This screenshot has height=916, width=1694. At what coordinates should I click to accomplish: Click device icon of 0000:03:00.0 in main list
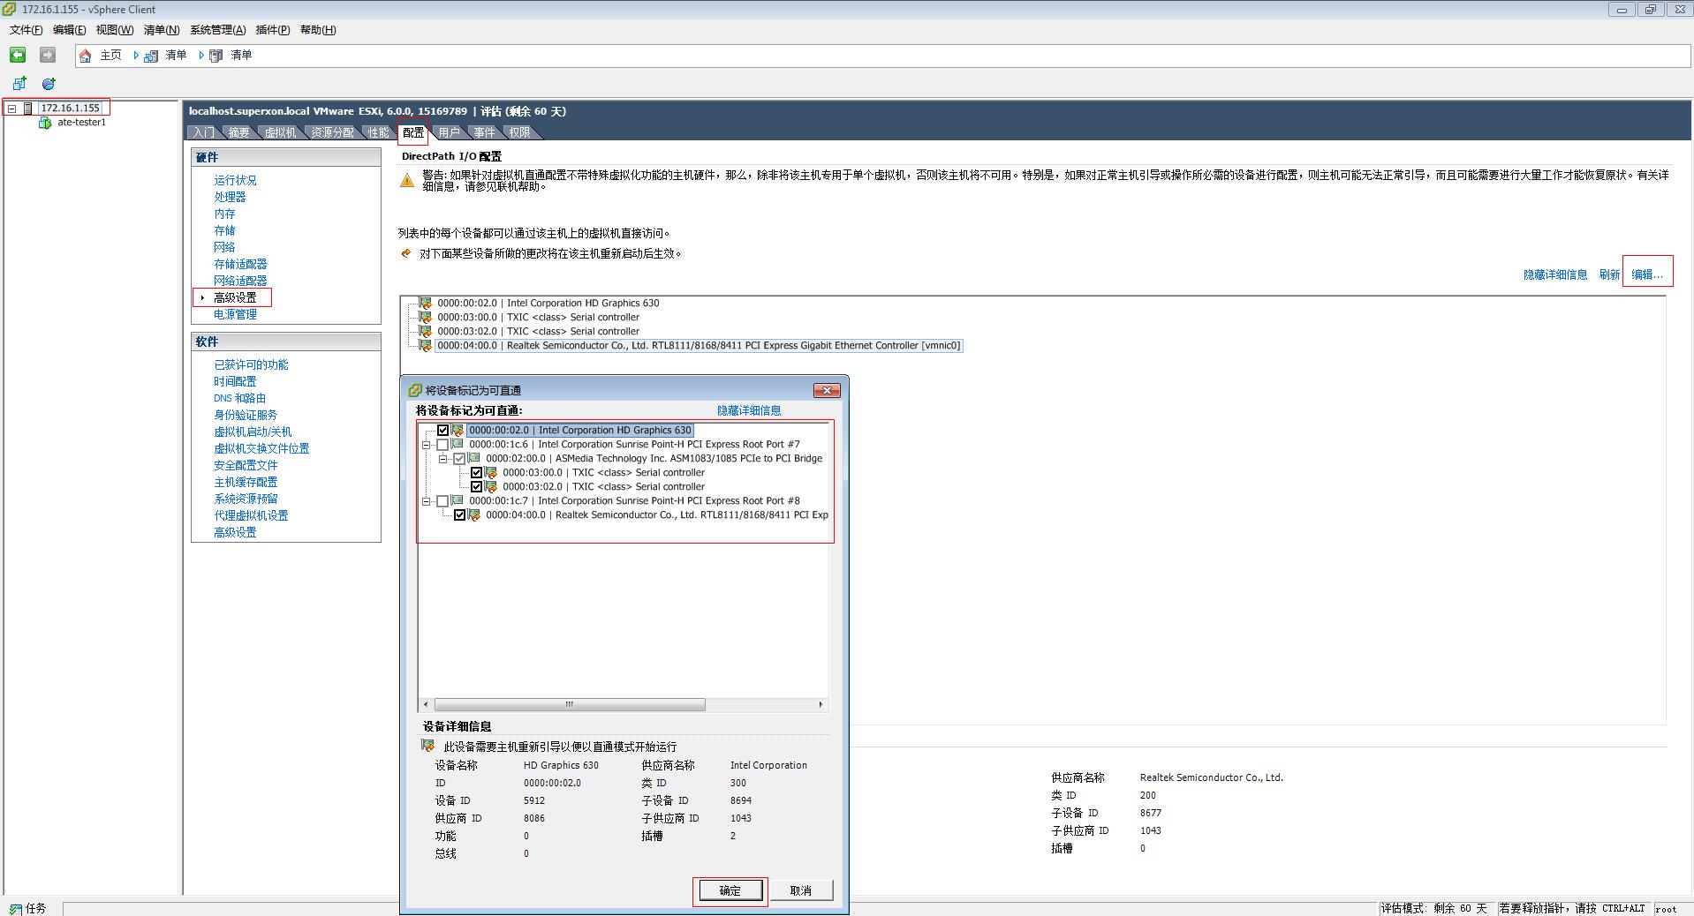425,318
